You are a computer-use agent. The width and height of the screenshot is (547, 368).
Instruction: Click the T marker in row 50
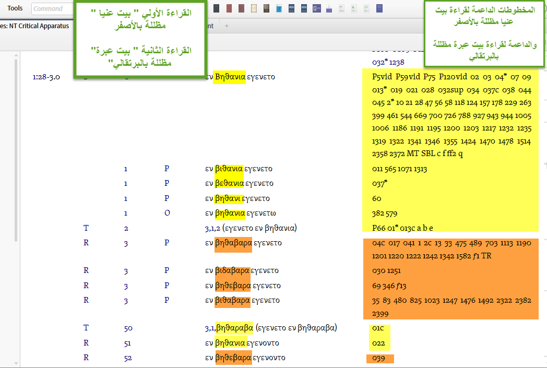pos(86,328)
